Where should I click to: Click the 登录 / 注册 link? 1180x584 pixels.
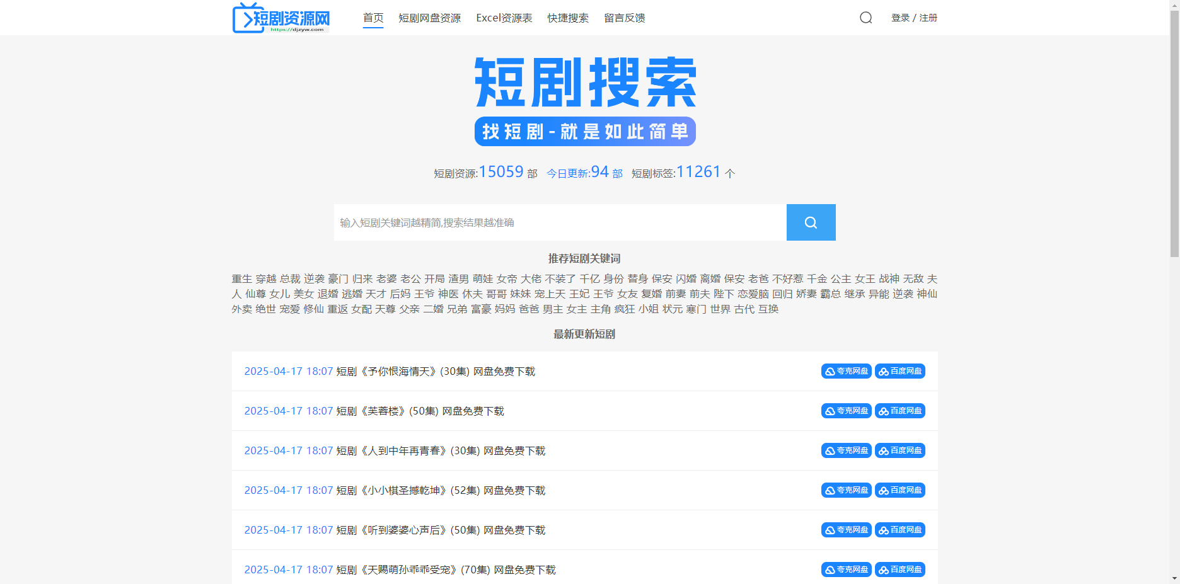click(914, 18)
